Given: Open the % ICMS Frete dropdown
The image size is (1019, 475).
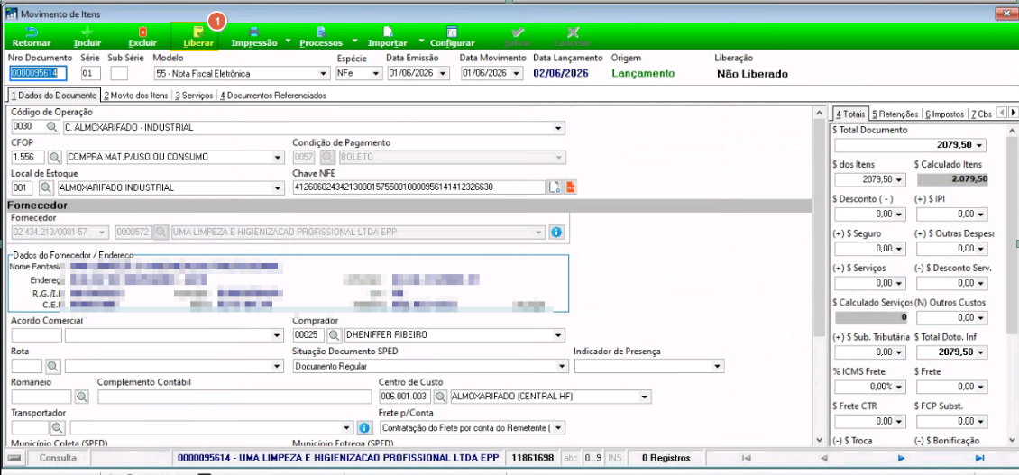Looking at the screenshot, I should (899, 388).
